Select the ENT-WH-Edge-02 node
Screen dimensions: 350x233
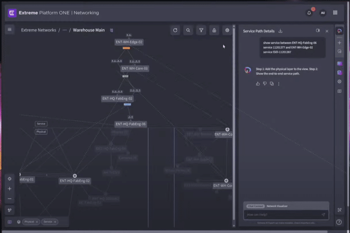(129, 42)
